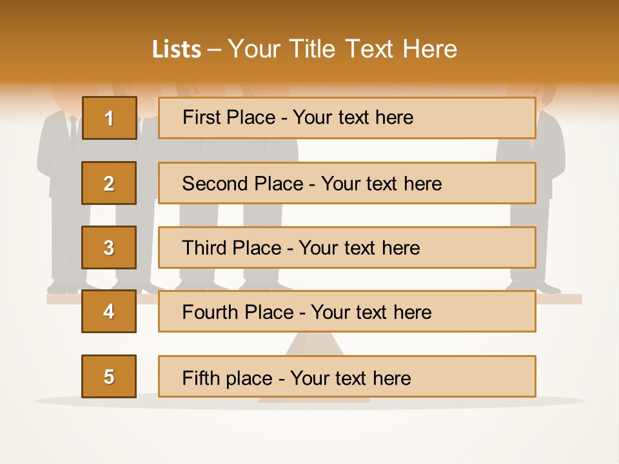Select the "Fourth Place" text box
Screen dimensions: 619x464
(347, 311)
